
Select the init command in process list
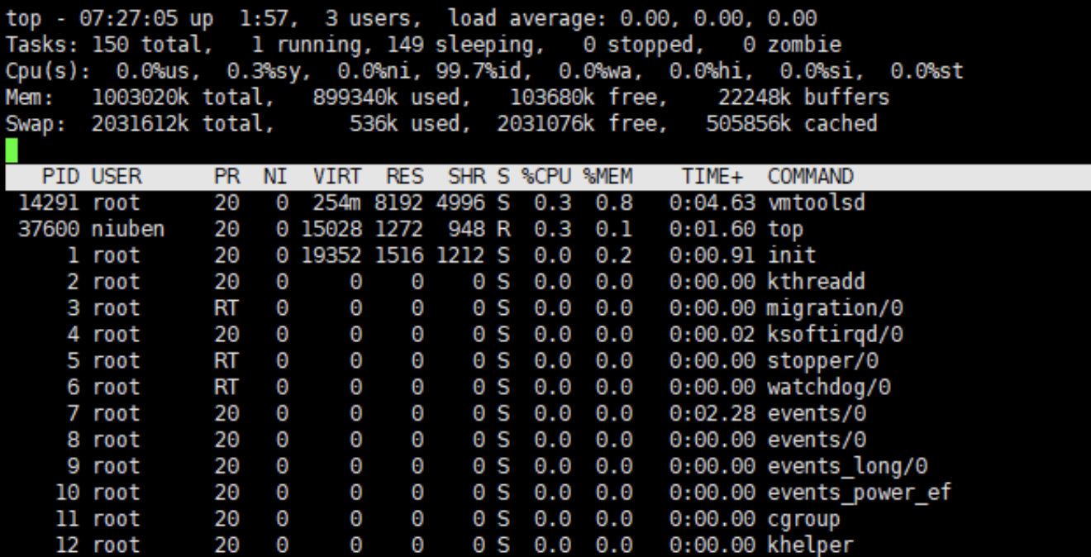point(792,256)
